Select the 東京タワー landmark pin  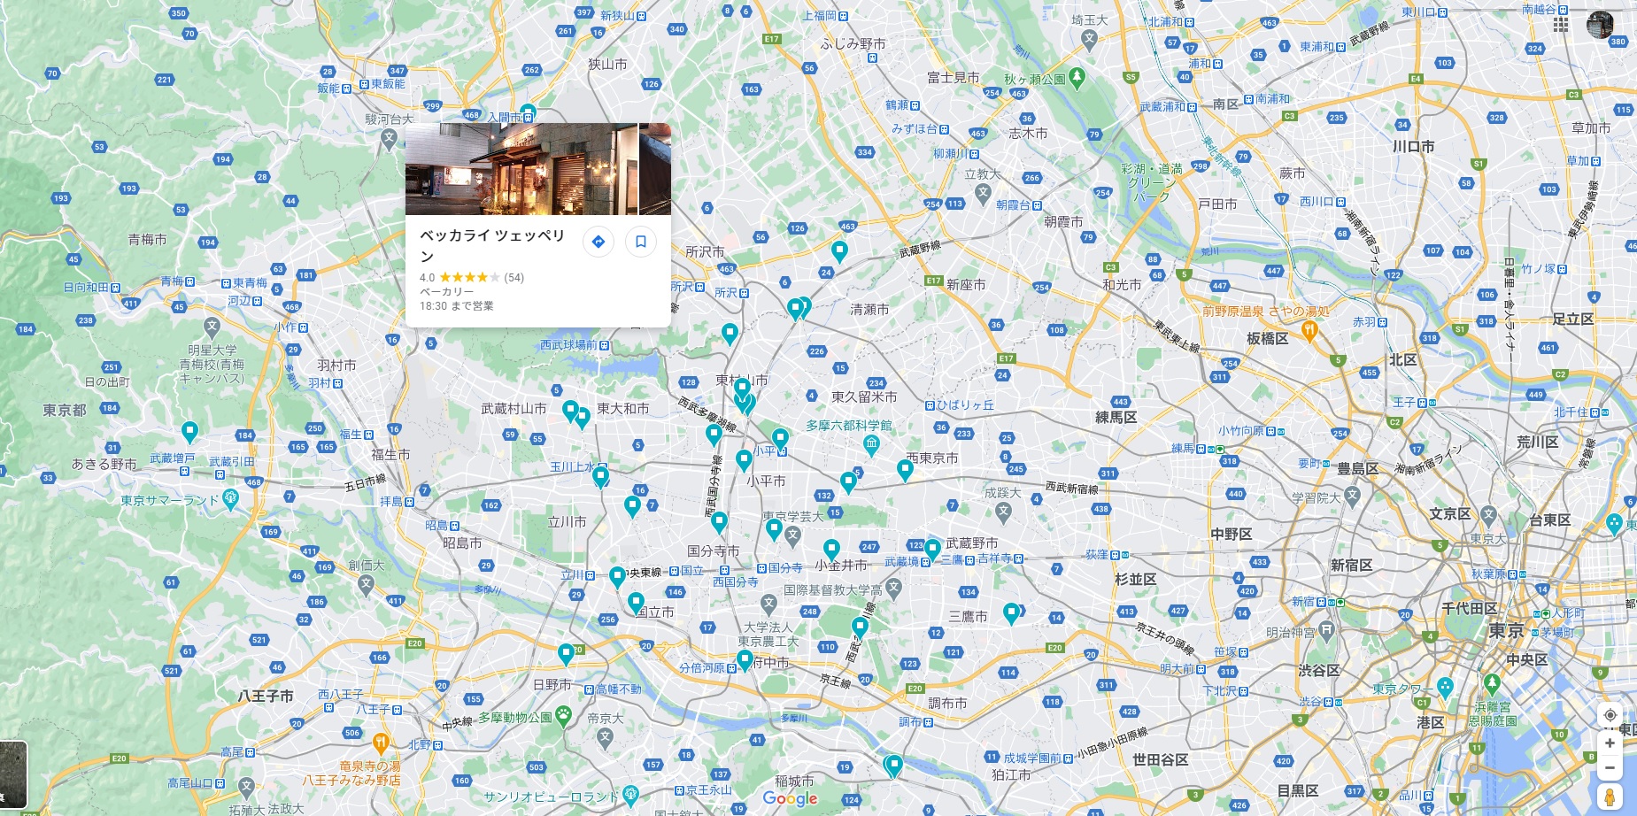tap(1445, 686)
